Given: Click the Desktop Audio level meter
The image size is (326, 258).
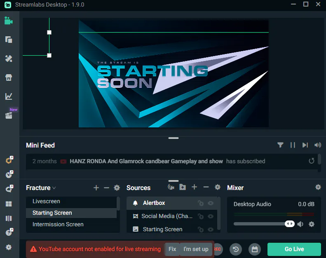Looking at the screenshot, I should point(274,214).
